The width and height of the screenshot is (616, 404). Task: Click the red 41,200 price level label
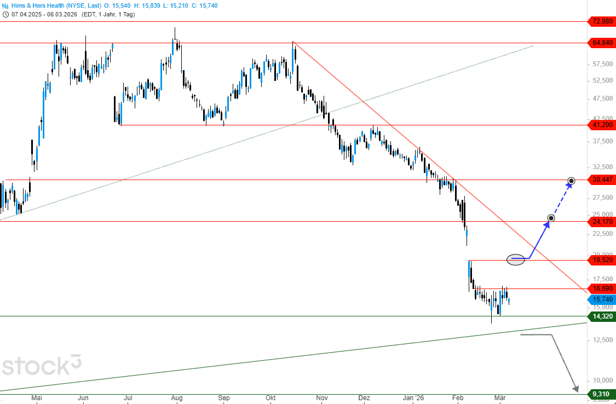tap(601, 125)
